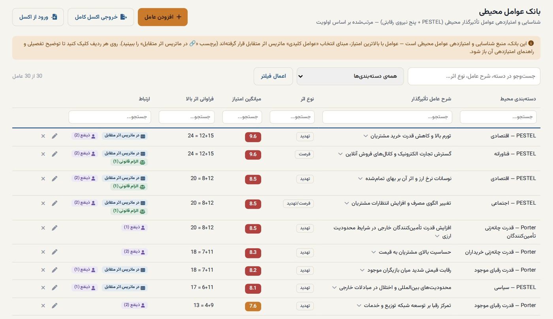Focus میانگین امتیاز column search field
The width and height of the screenshot is (553, 319).
click(242, 117)
